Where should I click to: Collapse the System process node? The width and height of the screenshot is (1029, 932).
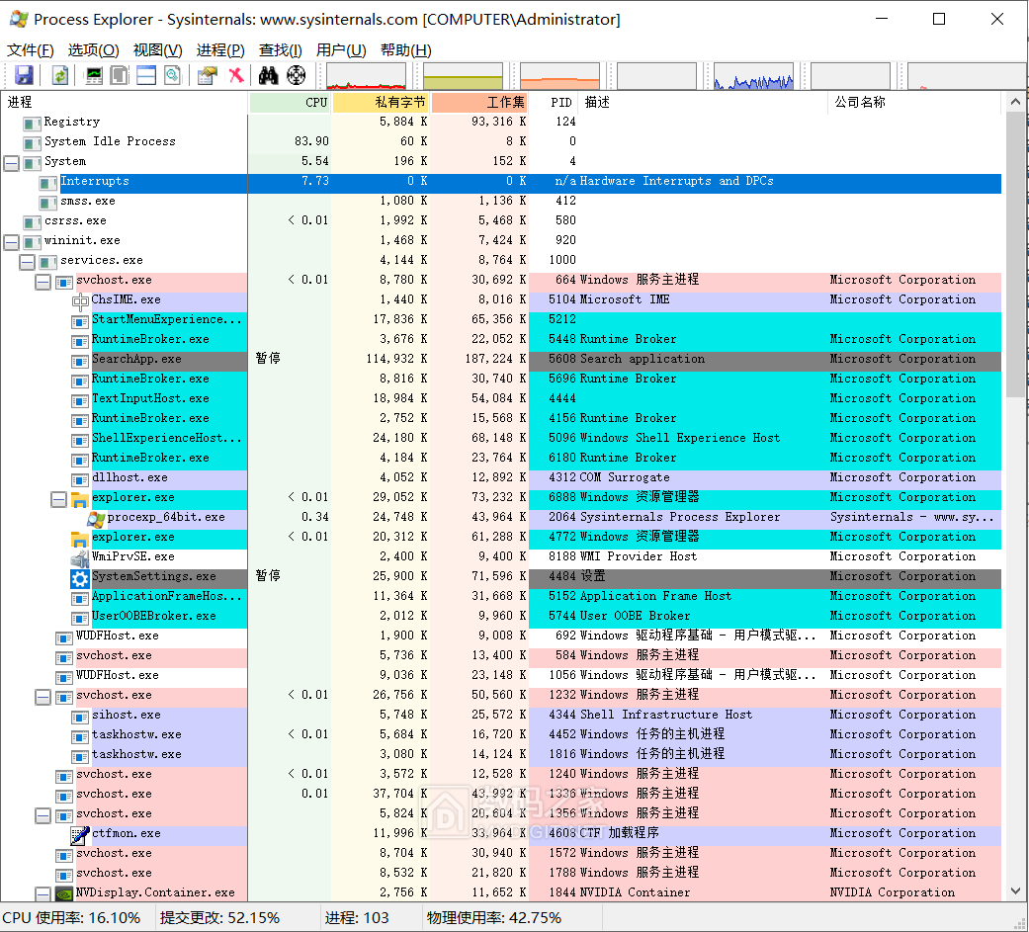tap(11, 163)
